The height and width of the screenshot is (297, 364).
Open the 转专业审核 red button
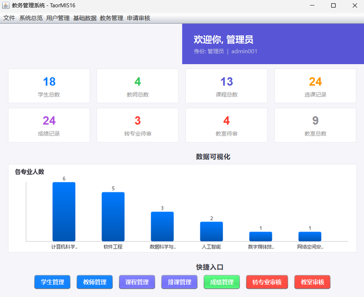tap(267, 282)
